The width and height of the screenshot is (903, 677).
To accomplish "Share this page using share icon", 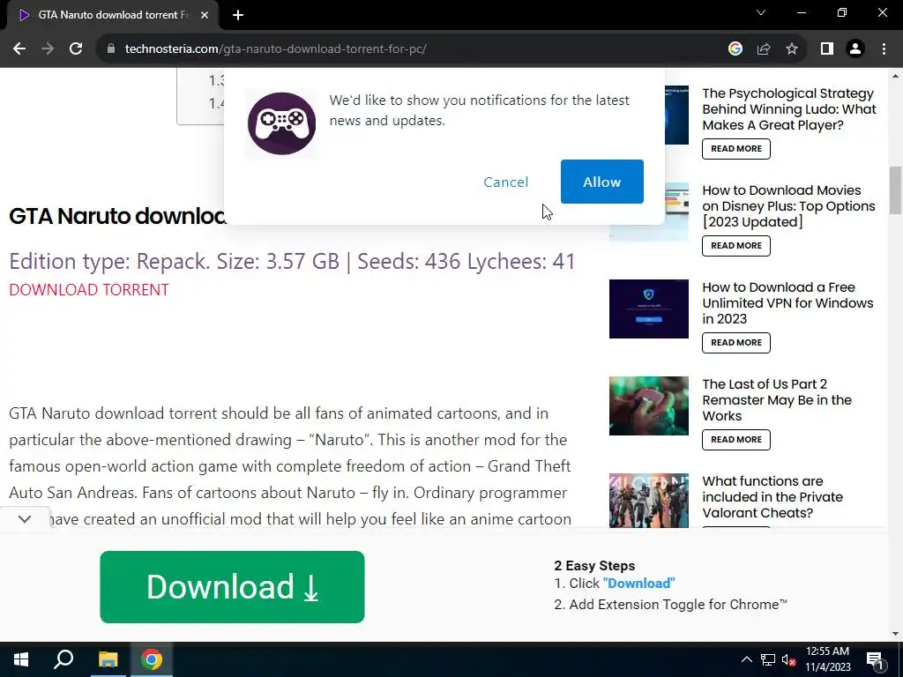I will 764,49.
